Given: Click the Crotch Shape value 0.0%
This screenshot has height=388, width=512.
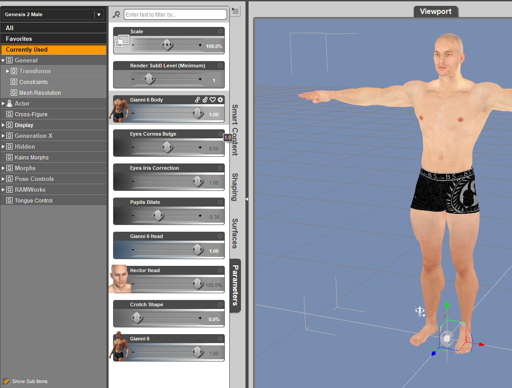Looking at the screenshot, I should tap(214, 319).
